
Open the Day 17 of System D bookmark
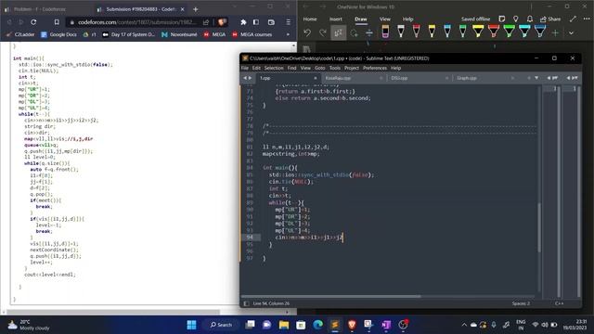tap(129, 34)
